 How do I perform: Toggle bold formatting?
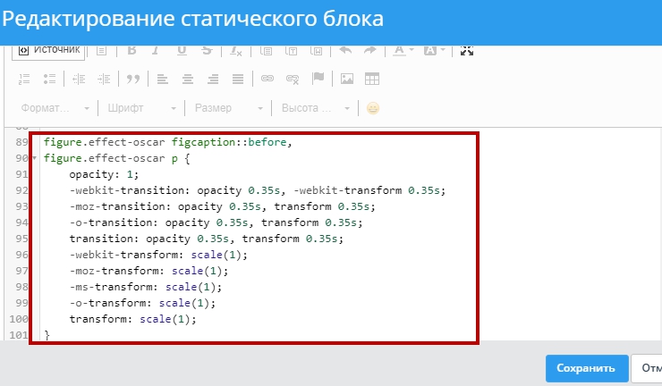pos(131,51)
